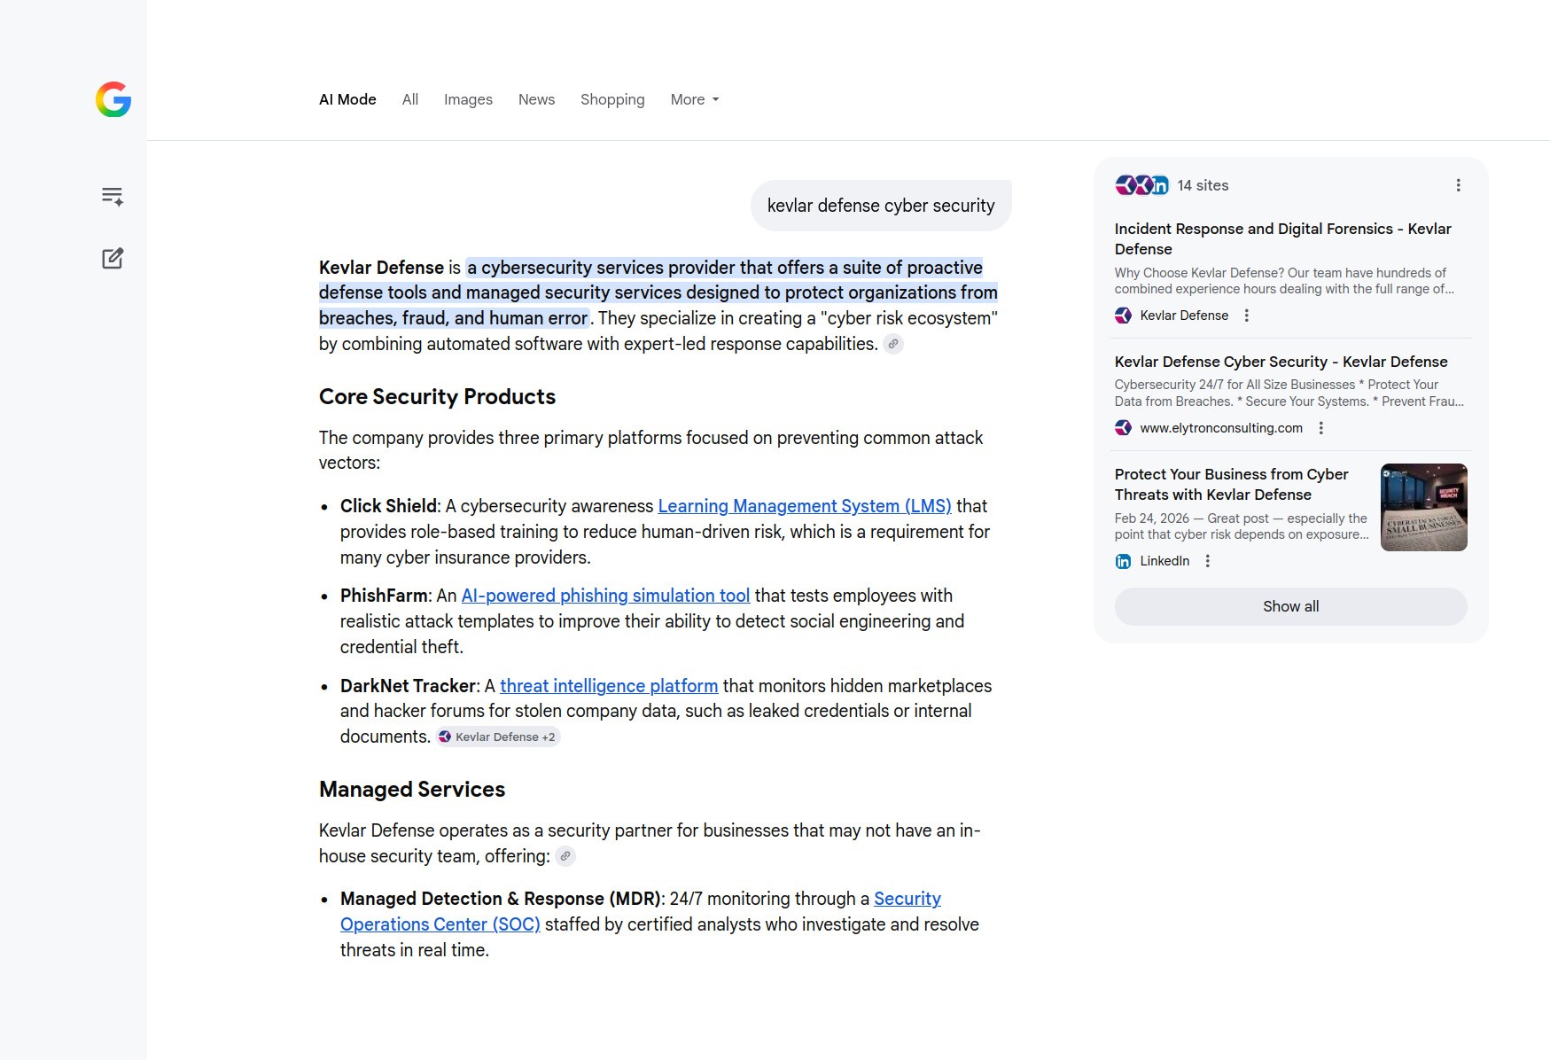Click the bold 'Click Shield' text
Viewport: 1550px width, 1060px height.
(x=388, y=506)
